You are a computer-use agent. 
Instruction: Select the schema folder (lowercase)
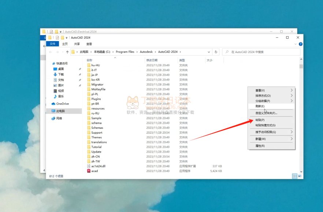(96, 123)
